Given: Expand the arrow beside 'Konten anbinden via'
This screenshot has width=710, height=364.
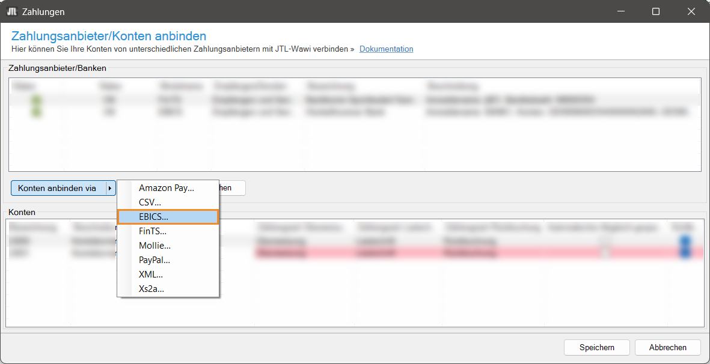Looking at the screenshot, I should [109, 188].
